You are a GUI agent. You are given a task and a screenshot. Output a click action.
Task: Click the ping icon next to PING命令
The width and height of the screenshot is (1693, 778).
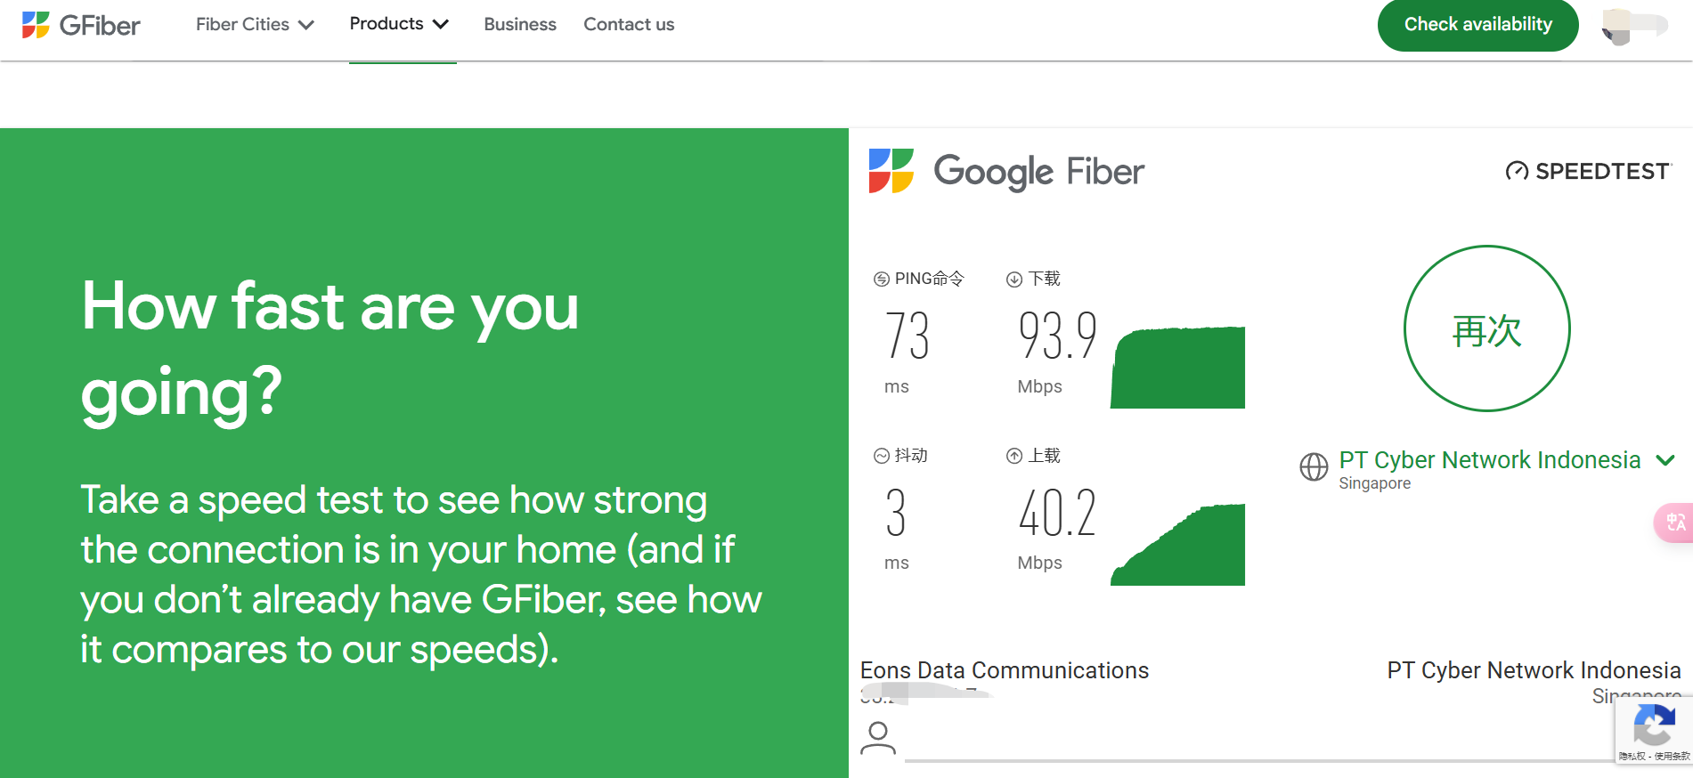pyautogui.click(x=882, y=280)
